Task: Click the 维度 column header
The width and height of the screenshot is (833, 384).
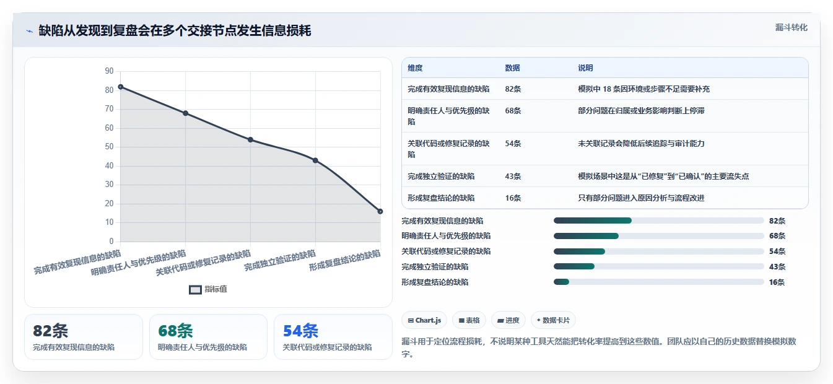Action: (x=415, y=68)
